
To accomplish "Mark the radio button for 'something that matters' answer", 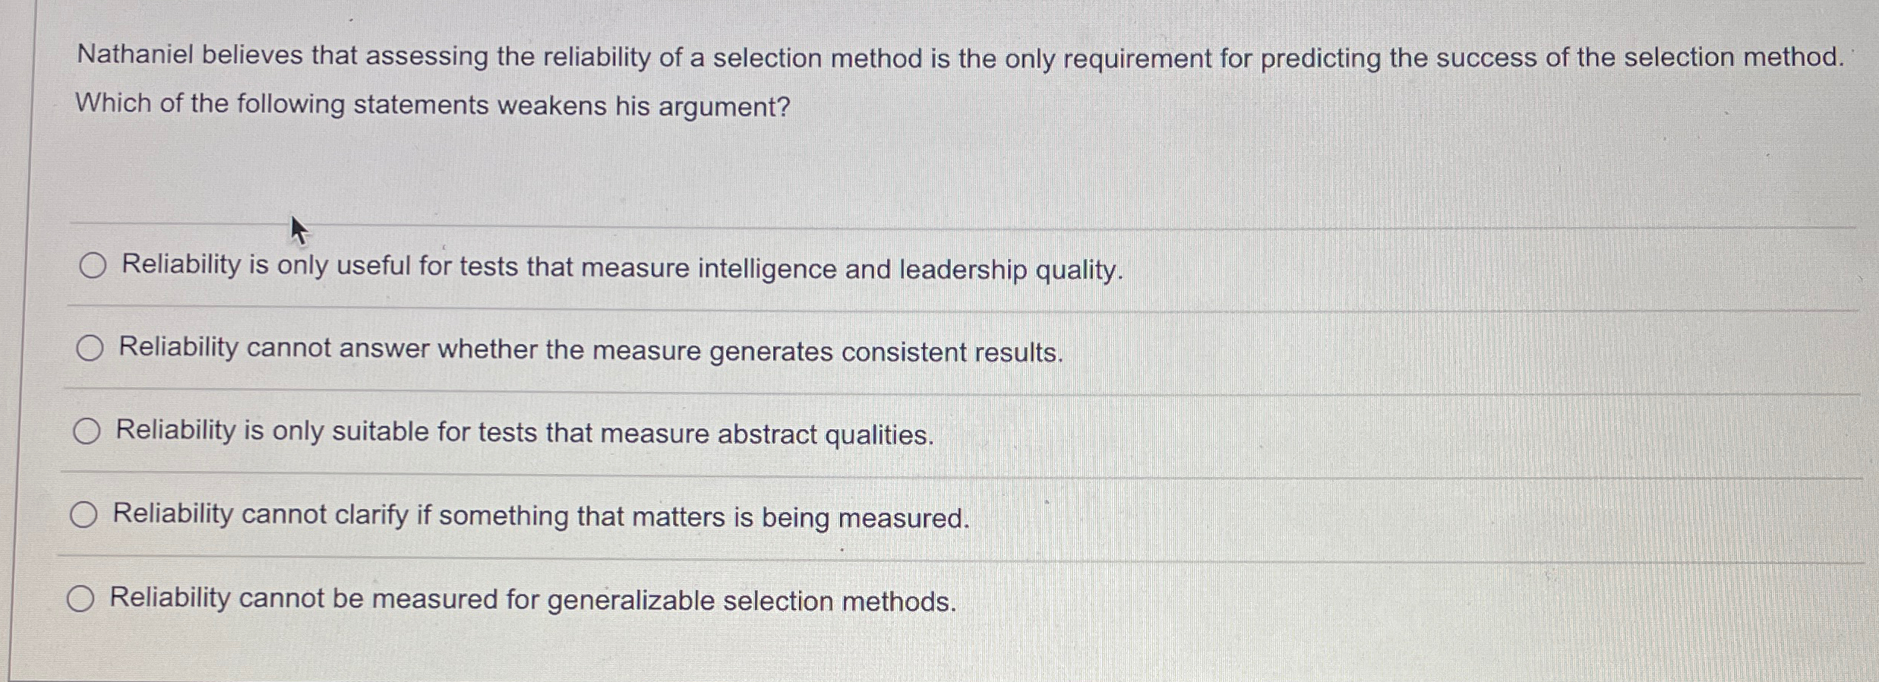I will 84,515.
